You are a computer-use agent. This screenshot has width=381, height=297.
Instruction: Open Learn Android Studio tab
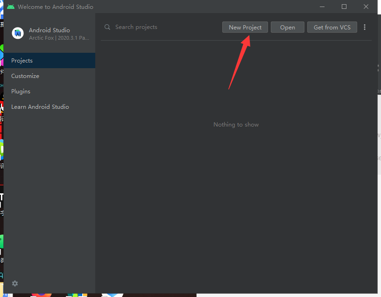point(49,106)
